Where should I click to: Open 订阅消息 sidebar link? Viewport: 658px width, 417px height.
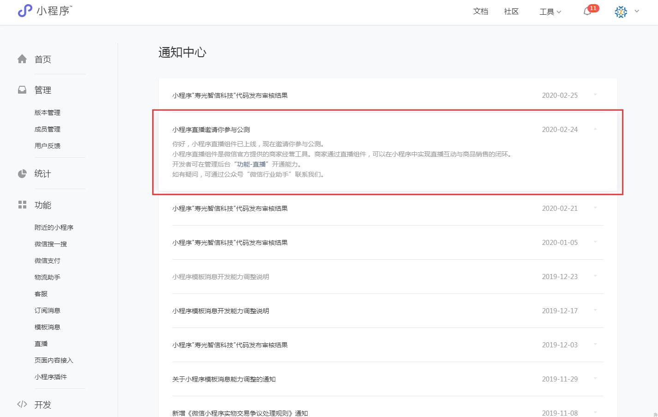click(47, 310)
